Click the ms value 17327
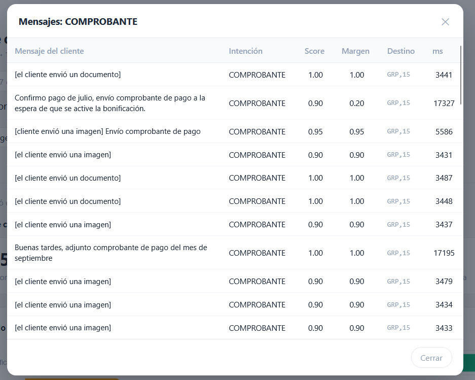The height and width of the screenshot is (380, 475). (x=444, y=103)
